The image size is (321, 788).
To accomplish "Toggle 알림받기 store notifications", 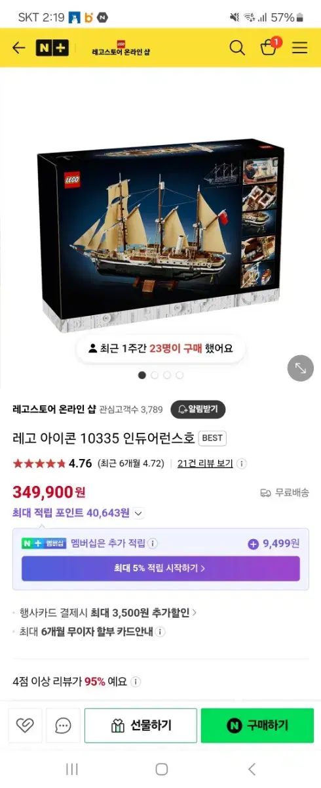I will click(x=198, y=409).
